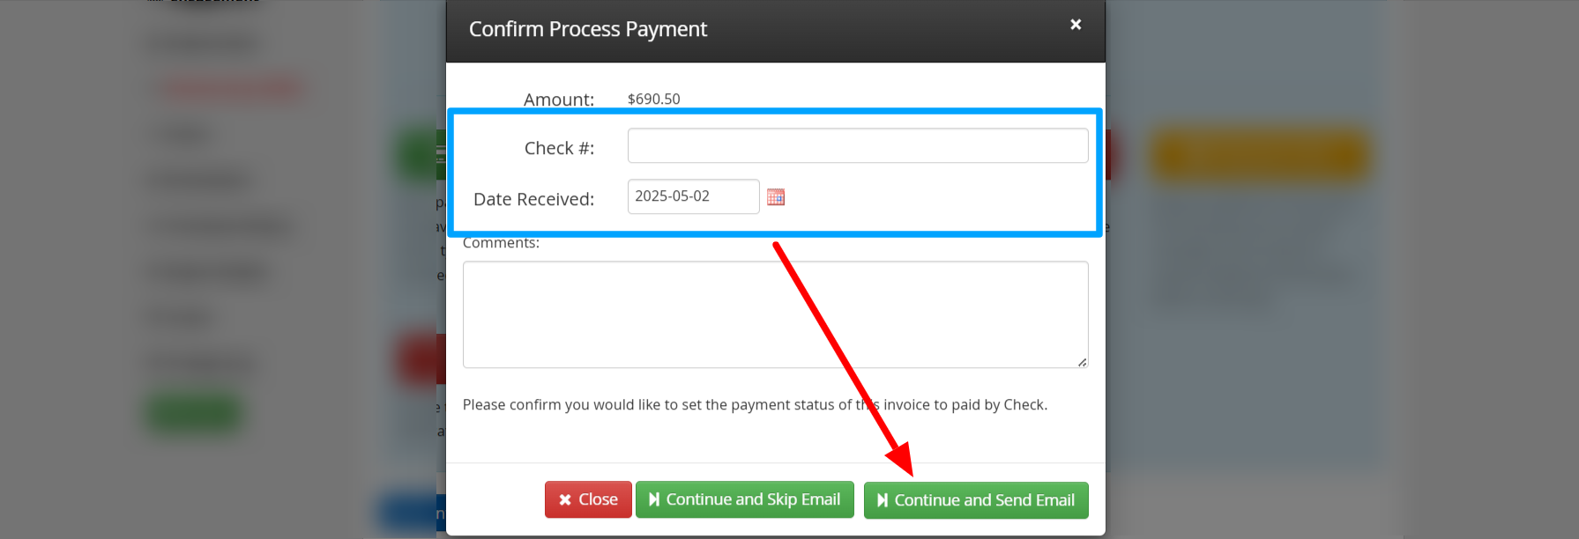The width and height of the screenshot is (1579, 539).
Task: Click inside the Comments text area
Action: click(x=774, y=314)
